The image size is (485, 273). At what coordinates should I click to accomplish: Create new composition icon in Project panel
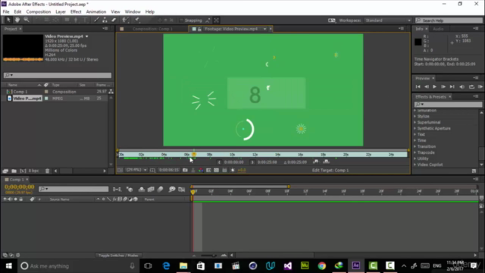coord(23,171)
